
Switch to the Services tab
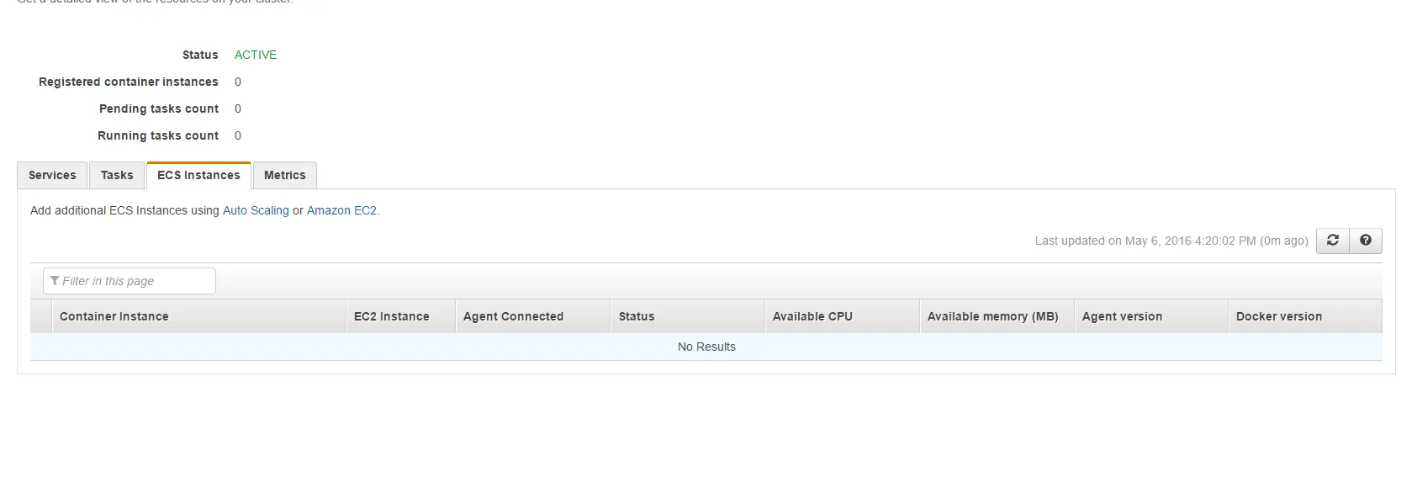pyautogui.click(x=52, y=175)
